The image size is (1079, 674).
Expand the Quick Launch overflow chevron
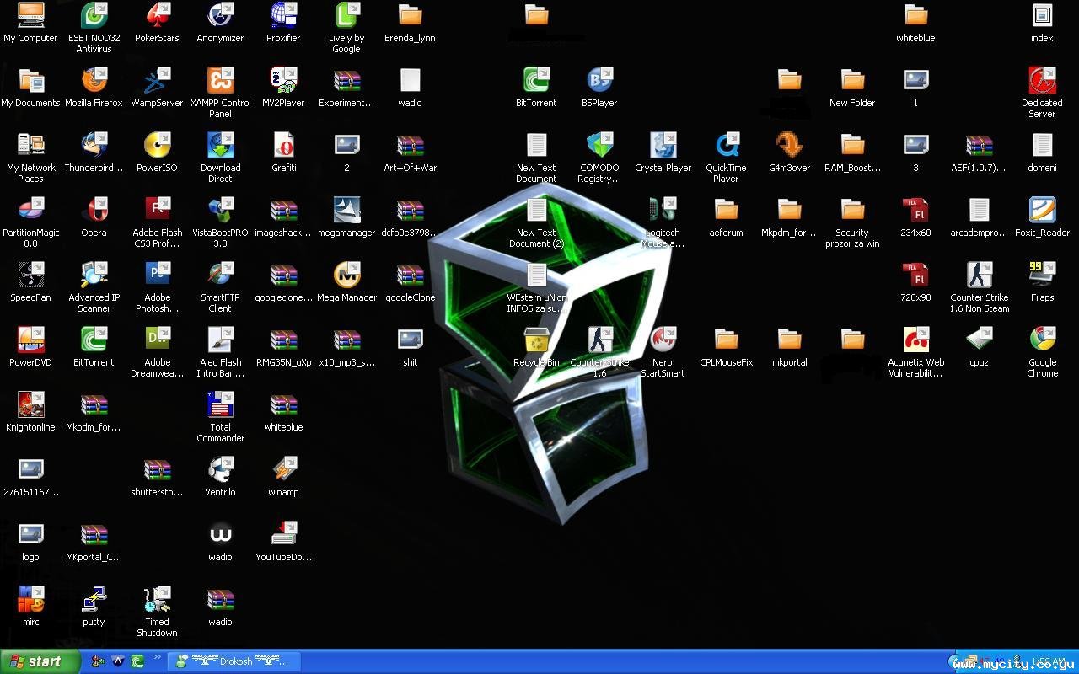coord(157,659)
